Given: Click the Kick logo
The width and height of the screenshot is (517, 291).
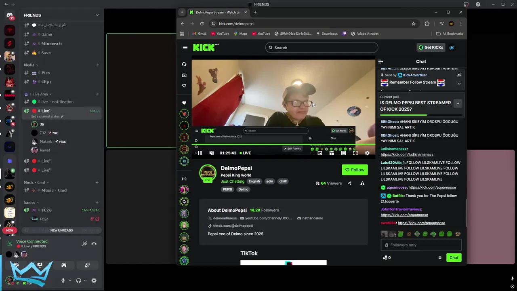Looking at the screenshot, I should coord(206,47).
